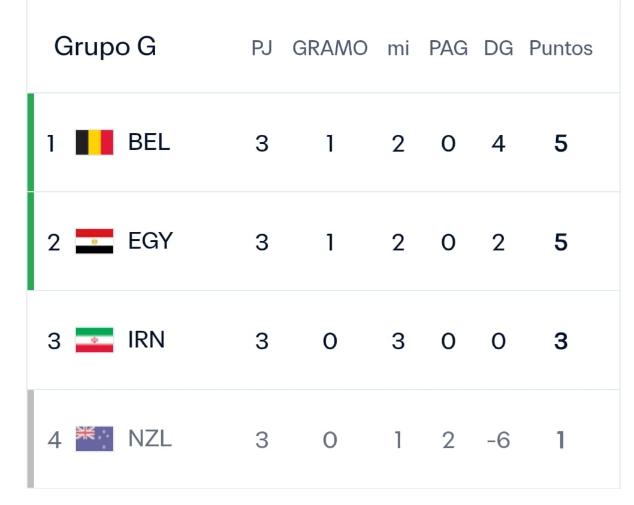Click the mi column header
The height and width of the screenshot is (505, 634).
click(398, 48)
